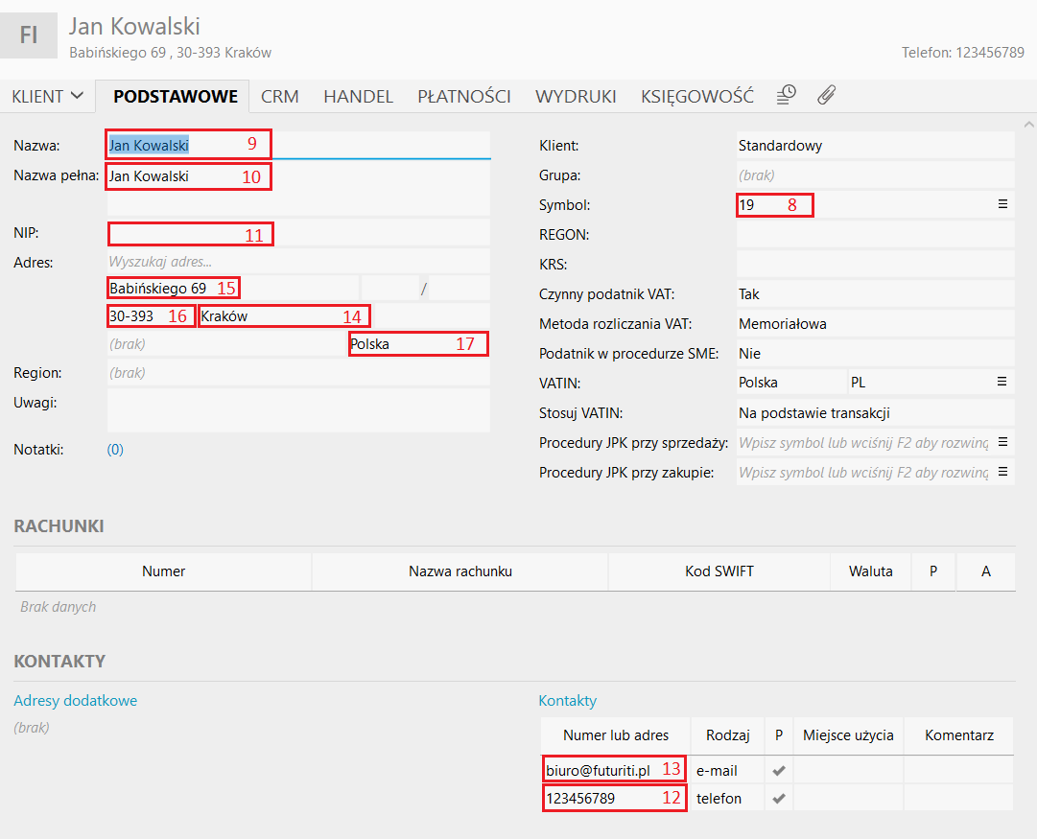
Task: Collapse the section with the top-right chevron
Action: [1028, 125]
